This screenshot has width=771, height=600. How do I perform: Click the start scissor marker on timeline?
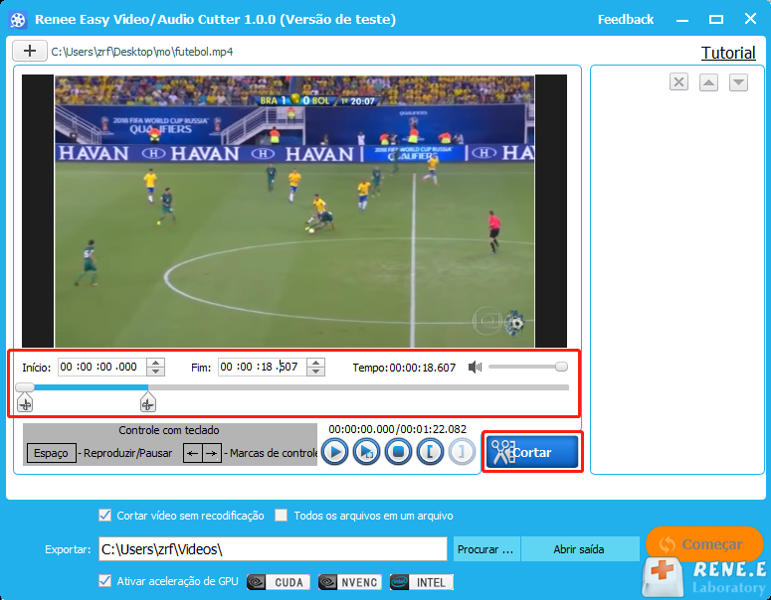coord(25,403)
